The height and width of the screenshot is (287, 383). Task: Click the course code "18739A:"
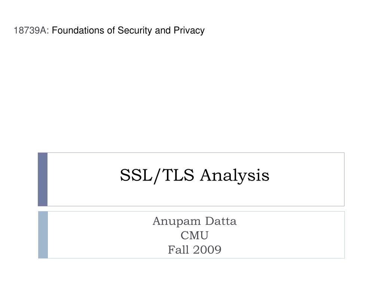click(x=31, y=30)
